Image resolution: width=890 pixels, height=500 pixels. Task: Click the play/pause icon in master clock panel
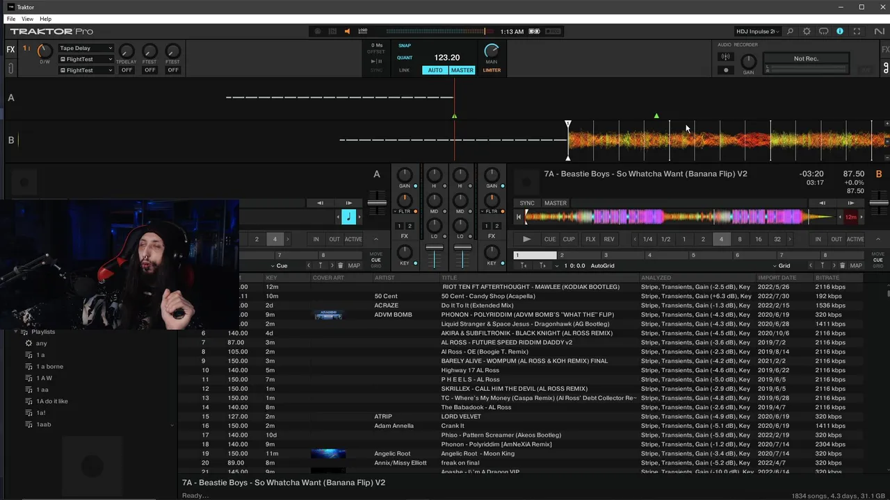pyautogui.click(x=377, y=61)
